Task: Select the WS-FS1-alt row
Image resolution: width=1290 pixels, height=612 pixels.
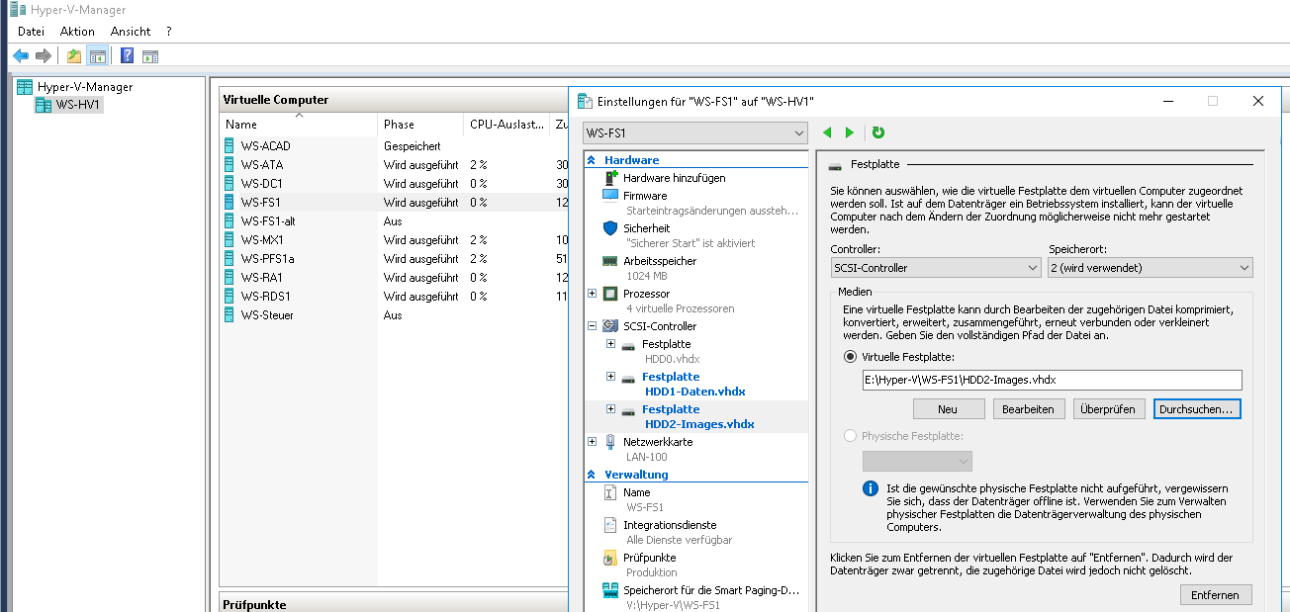Action: 396,221
